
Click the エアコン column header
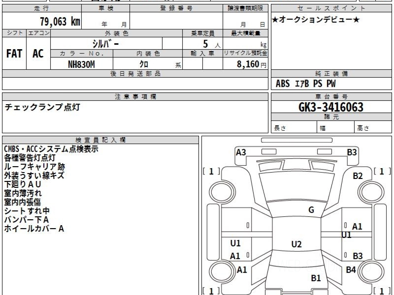pos(38,33)
